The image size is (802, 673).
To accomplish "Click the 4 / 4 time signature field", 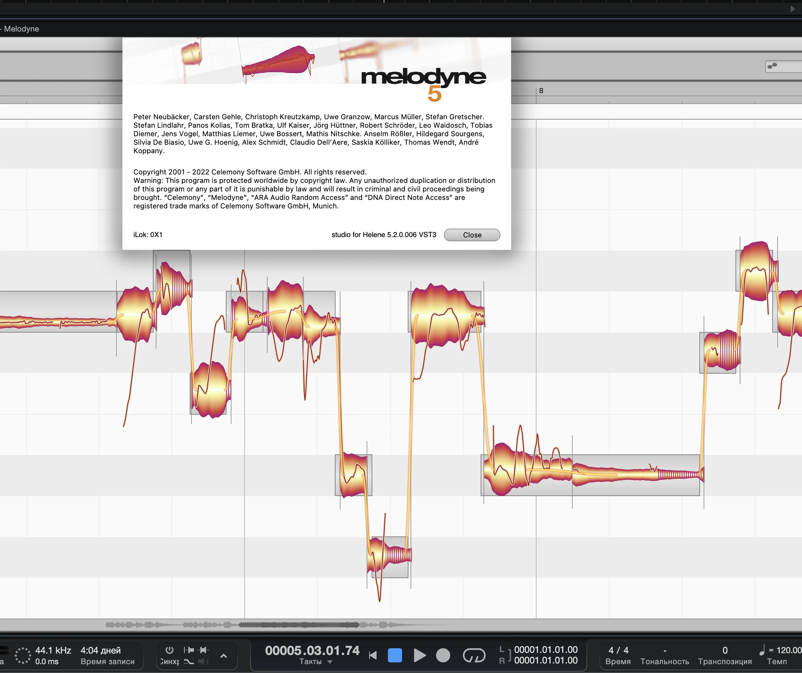I will coord(618,650).
